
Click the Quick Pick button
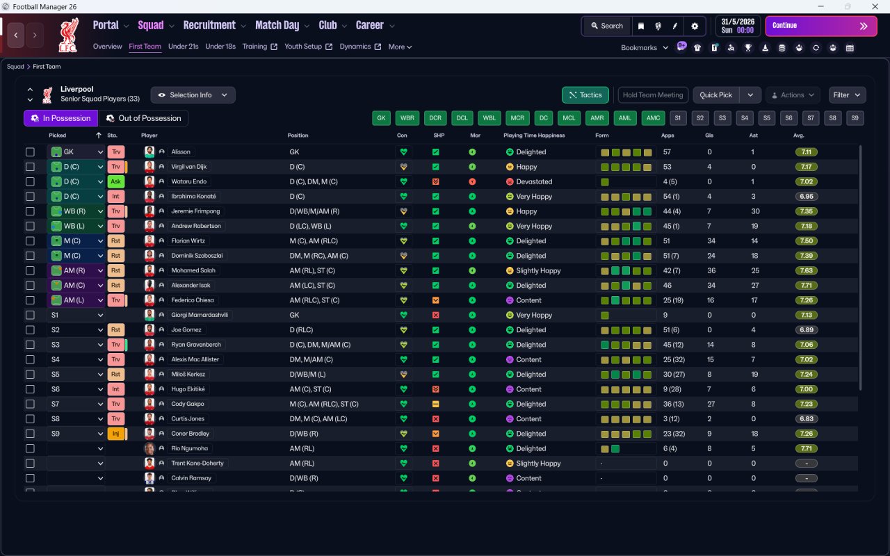[716, 95]
